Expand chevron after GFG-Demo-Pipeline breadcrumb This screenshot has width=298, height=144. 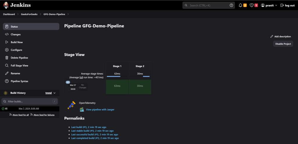[x=68, y=14]
